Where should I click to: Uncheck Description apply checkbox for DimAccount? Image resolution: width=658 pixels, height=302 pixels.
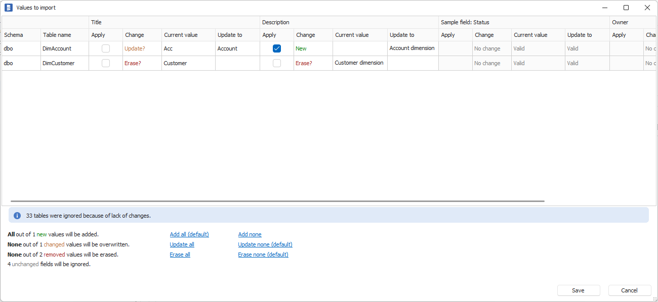click(277, 48)
